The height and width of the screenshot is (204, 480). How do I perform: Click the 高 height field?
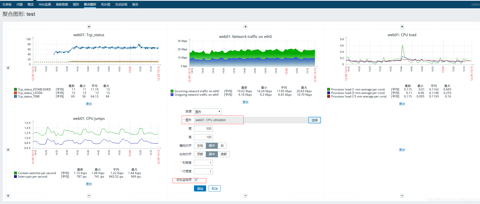tap(203, 137)
